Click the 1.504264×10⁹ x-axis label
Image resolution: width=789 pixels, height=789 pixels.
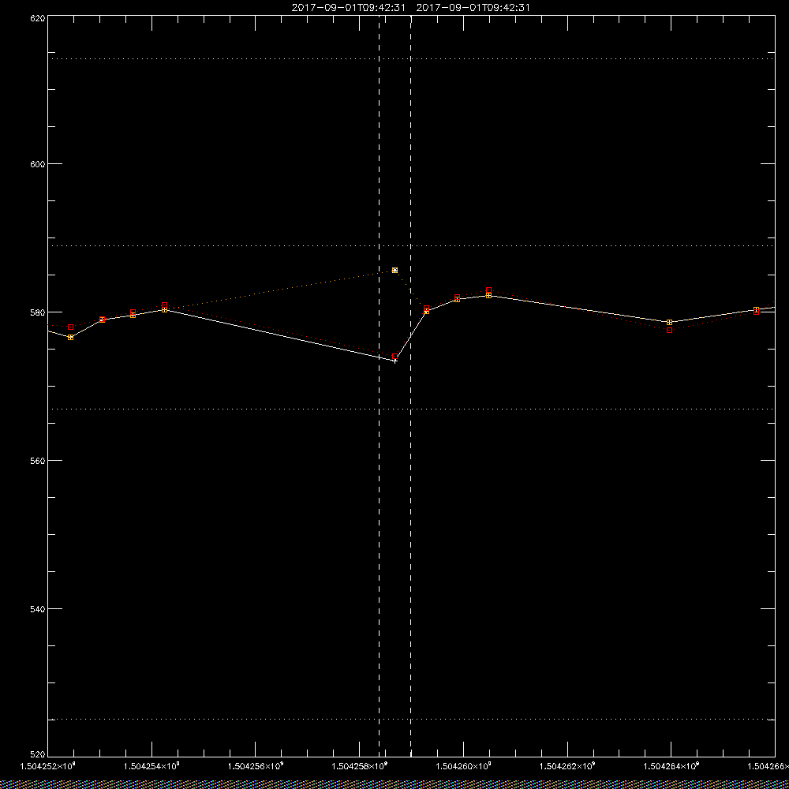click(x=672, y=766)
